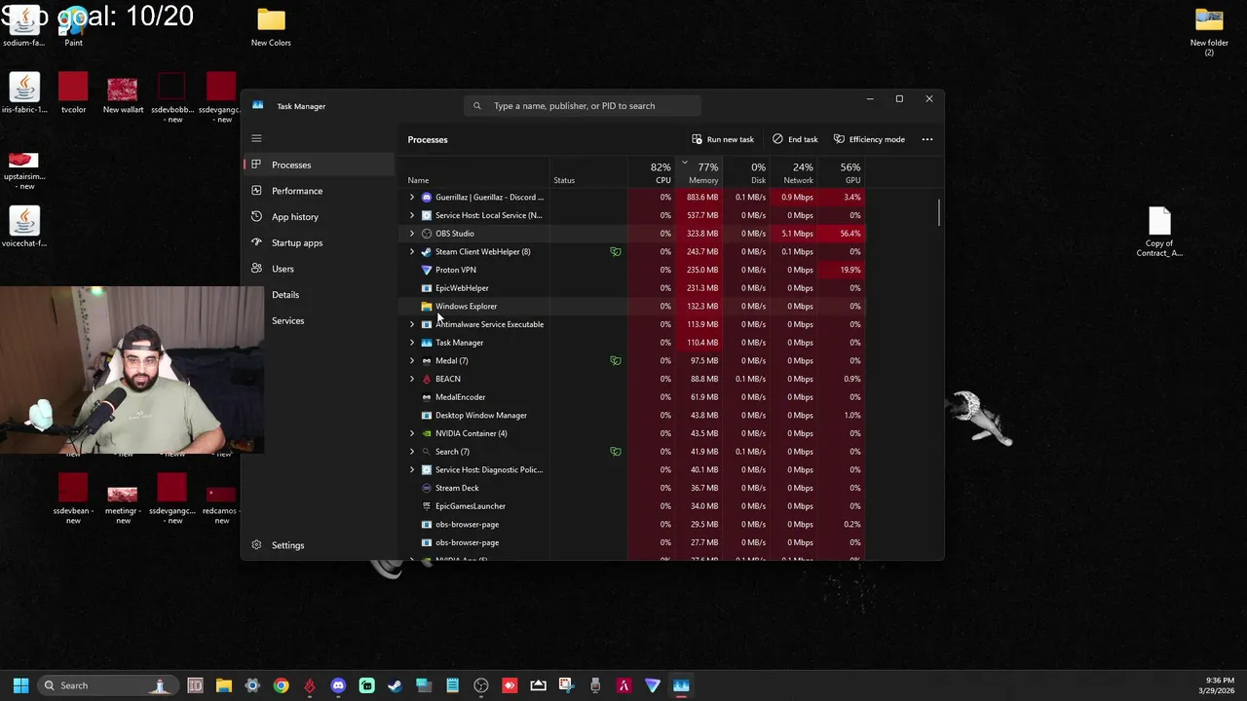Select the tvcolor desktop file
The height and width of the screenshot is (701, 1247).
[x=73, y=93]
